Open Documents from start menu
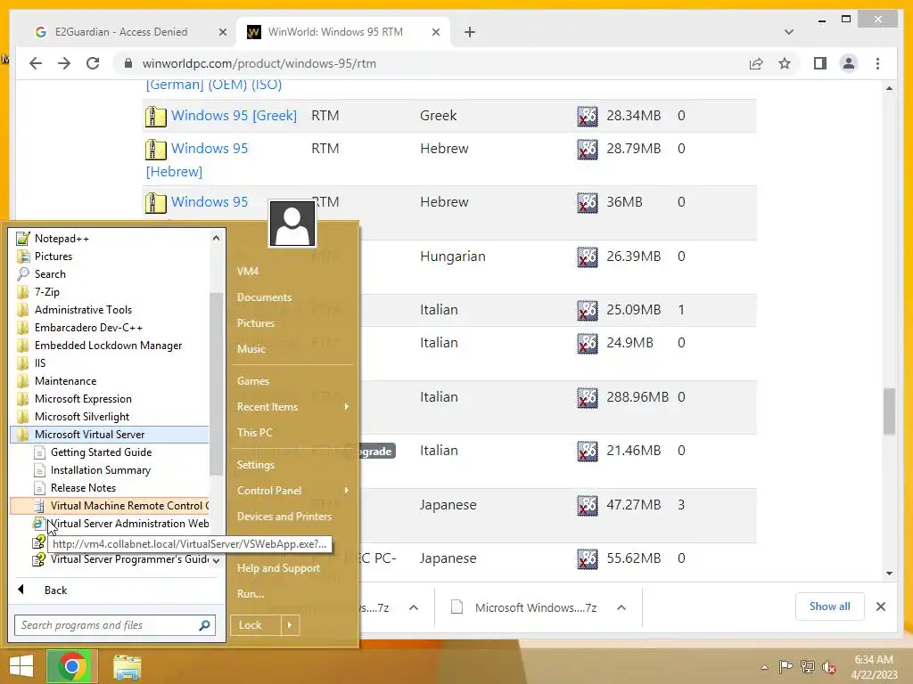This screenshot has width=913, height=684. (x=264, y=297)
